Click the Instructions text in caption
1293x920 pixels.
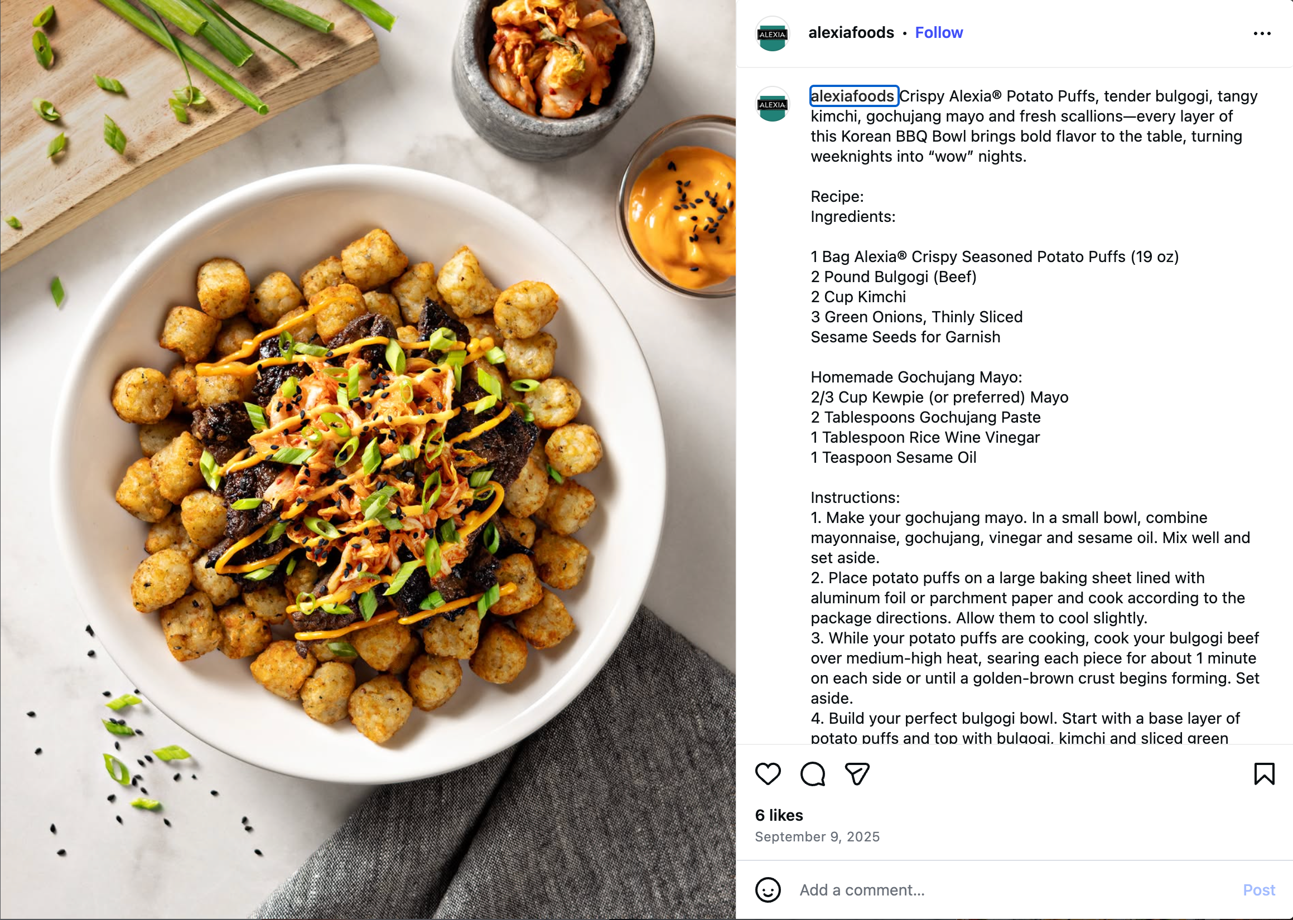[855, 497]
